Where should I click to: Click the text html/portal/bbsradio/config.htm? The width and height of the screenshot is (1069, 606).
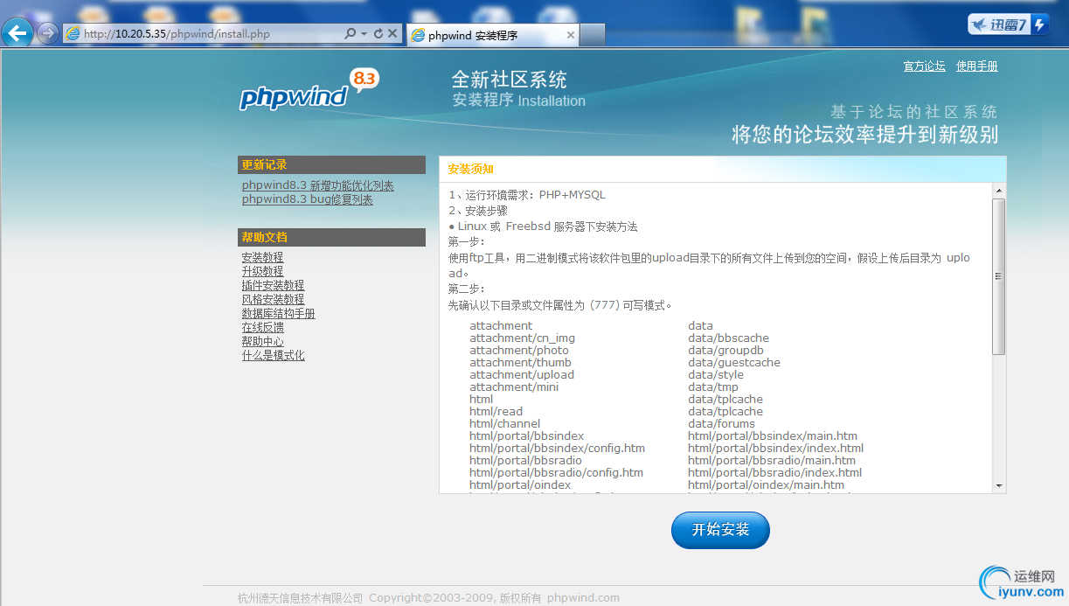click(x=556, y=472)
